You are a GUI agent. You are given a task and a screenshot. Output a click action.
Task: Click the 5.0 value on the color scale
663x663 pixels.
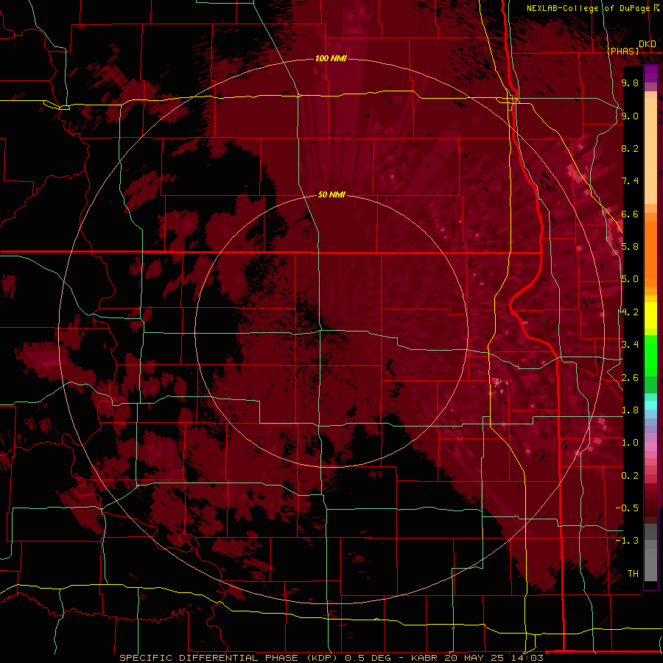[x=630, y=279]
